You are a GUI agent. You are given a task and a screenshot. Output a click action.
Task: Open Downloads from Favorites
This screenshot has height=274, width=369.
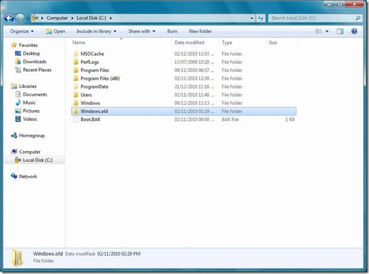[x=35, y=61]
